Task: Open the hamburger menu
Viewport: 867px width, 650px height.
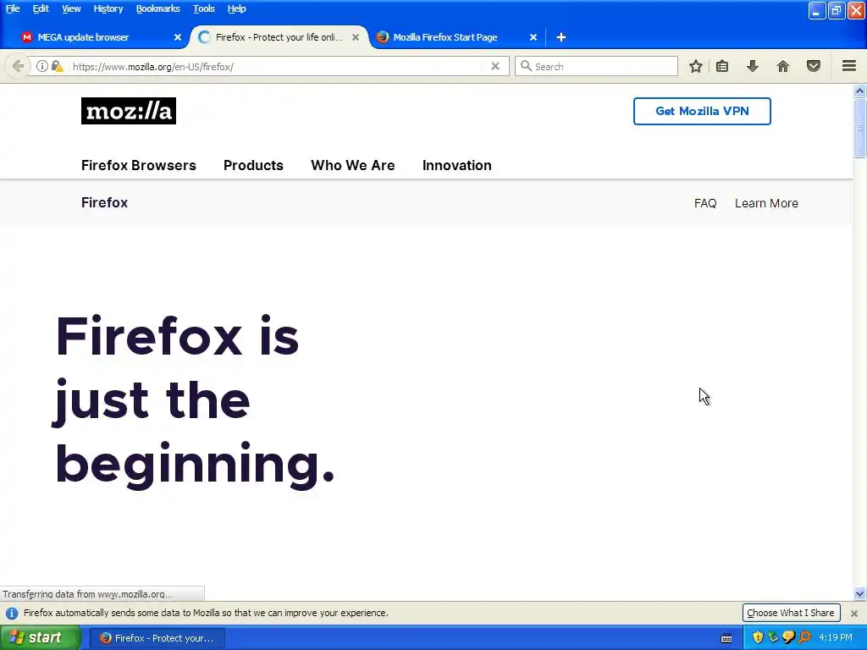Action: pyautogui.click(x=849, y=66)
